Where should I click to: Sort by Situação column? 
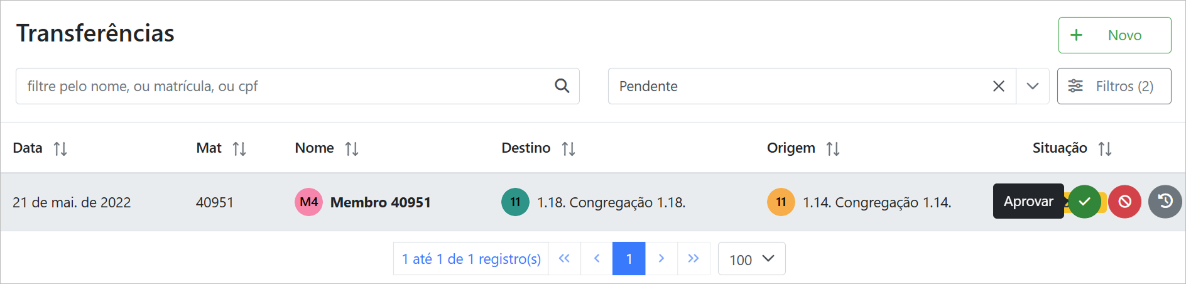pos(1105,149)
